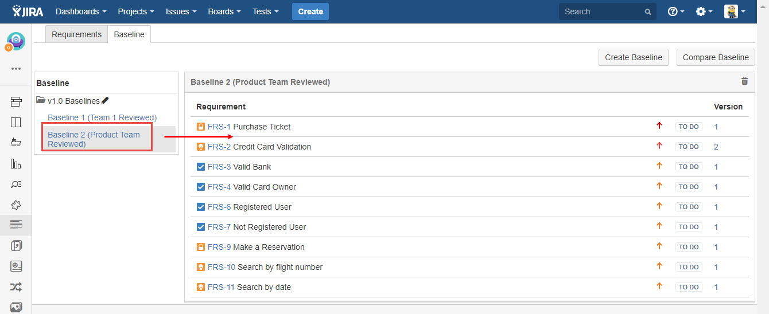Open the Tests menu
The width and height of the screenshot is (769, 314).
coord(265,11)
